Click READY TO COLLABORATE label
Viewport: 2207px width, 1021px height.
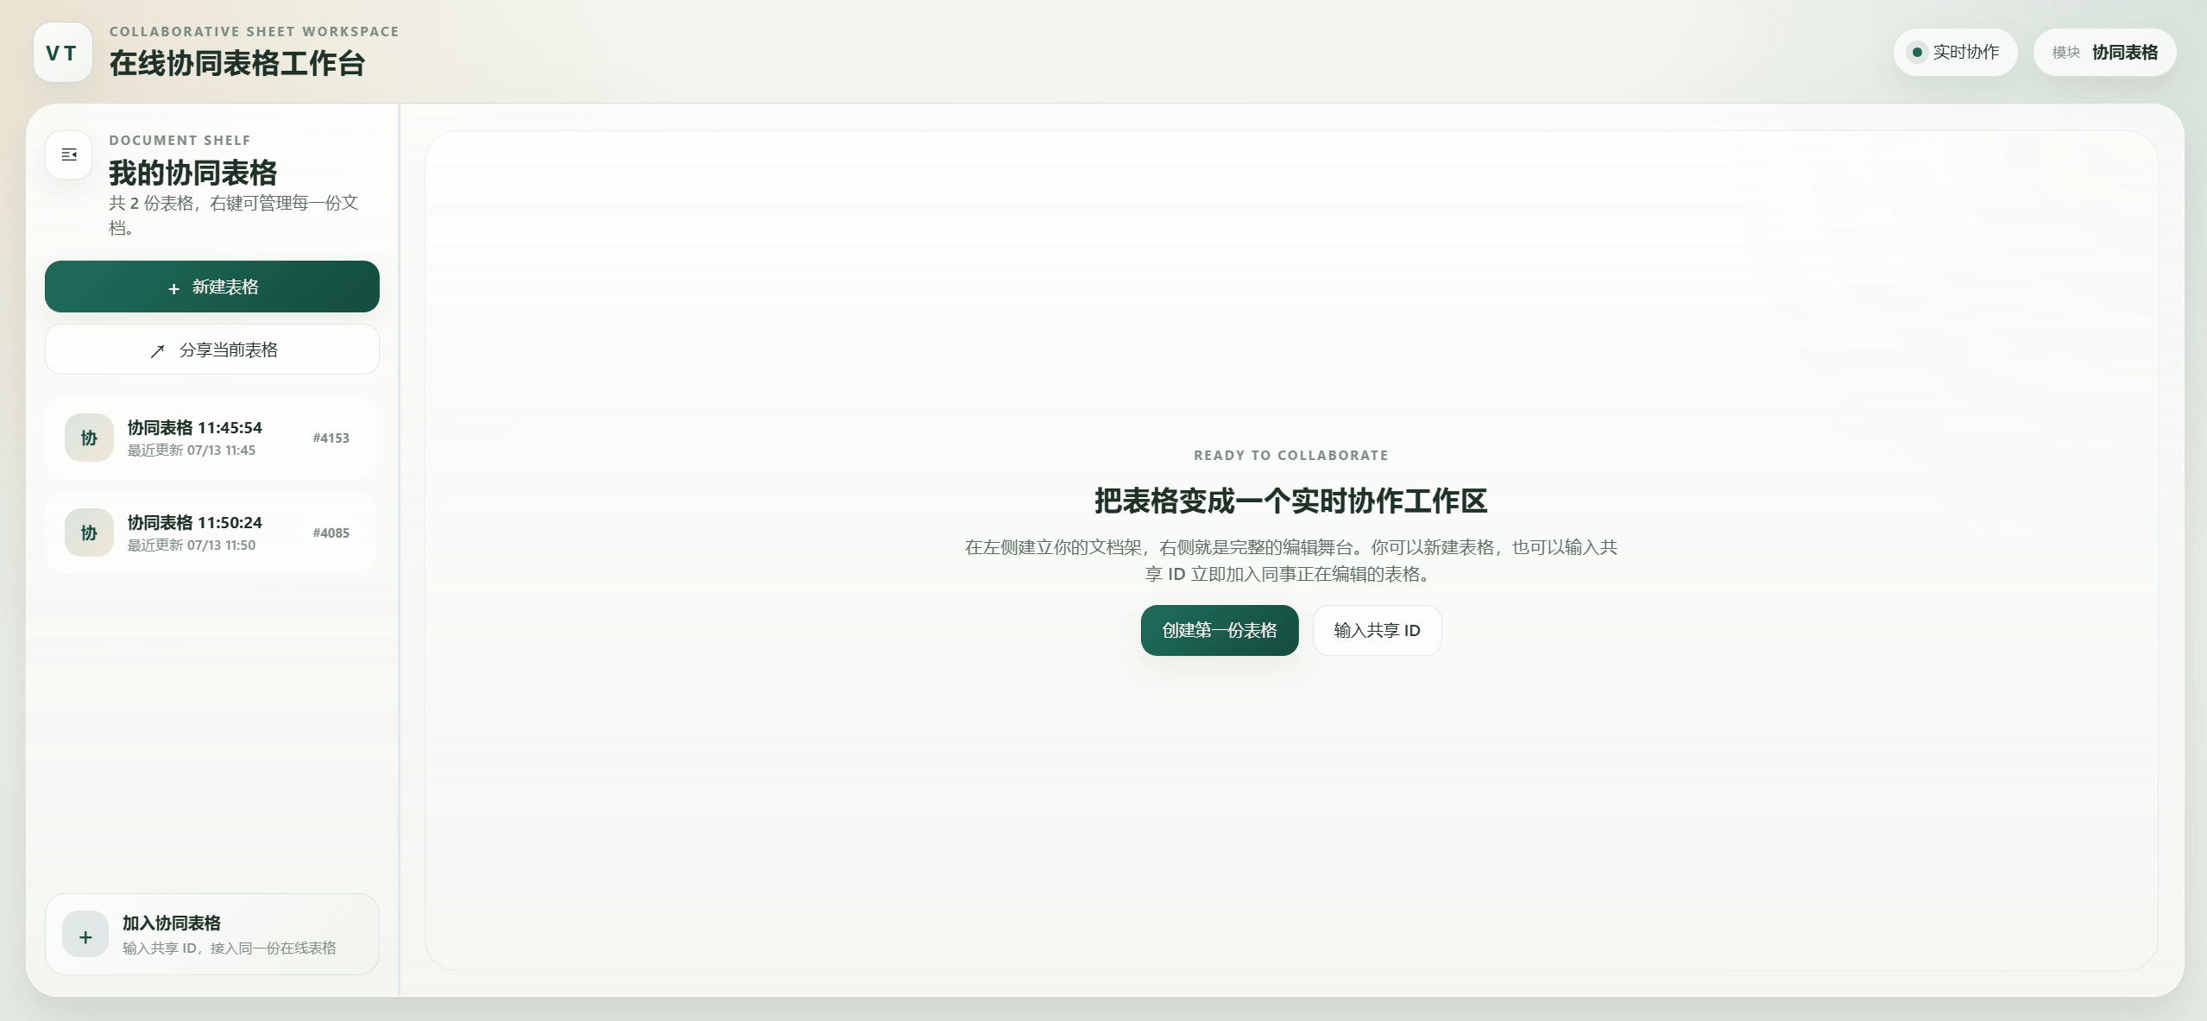pos(1291,456)
